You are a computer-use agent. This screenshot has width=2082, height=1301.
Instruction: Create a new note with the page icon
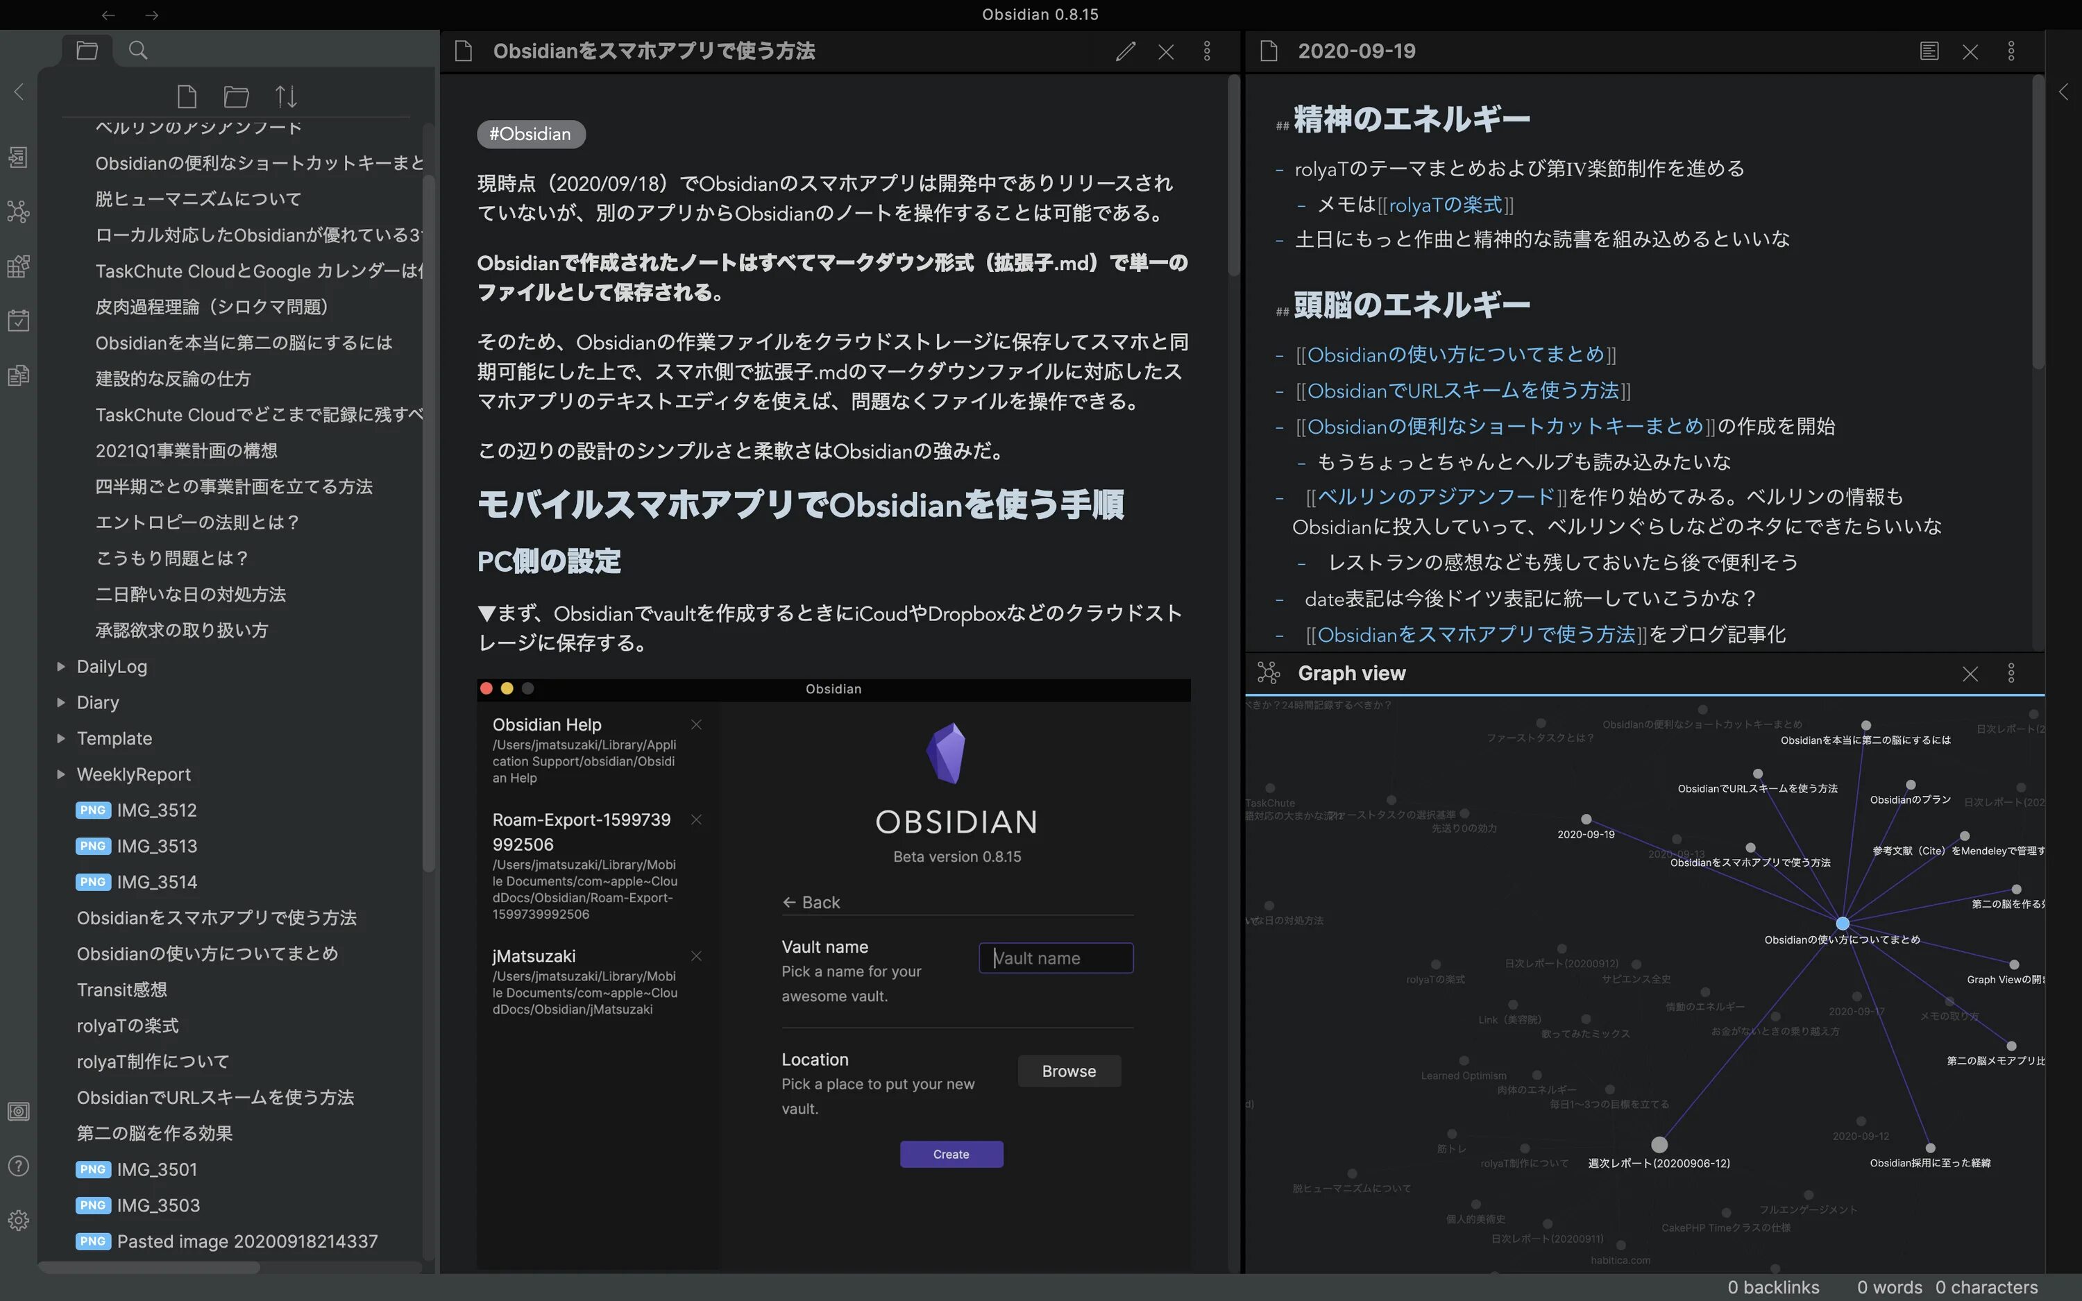tap(187, 96)
